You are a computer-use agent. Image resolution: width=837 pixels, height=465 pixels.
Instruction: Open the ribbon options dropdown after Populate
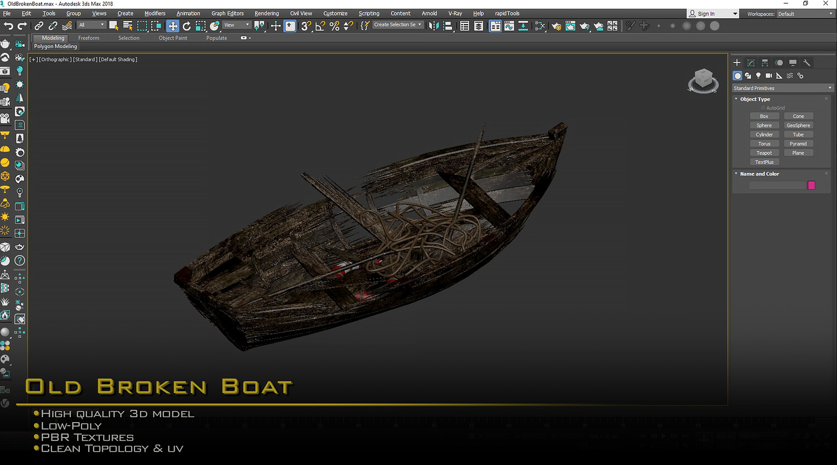[x=246, y=38]
